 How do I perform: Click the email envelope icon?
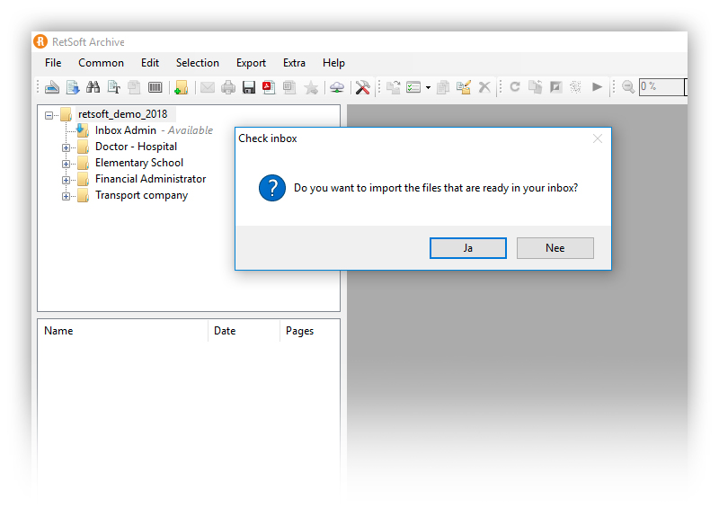pyautogui.click(x=208, y=87)
